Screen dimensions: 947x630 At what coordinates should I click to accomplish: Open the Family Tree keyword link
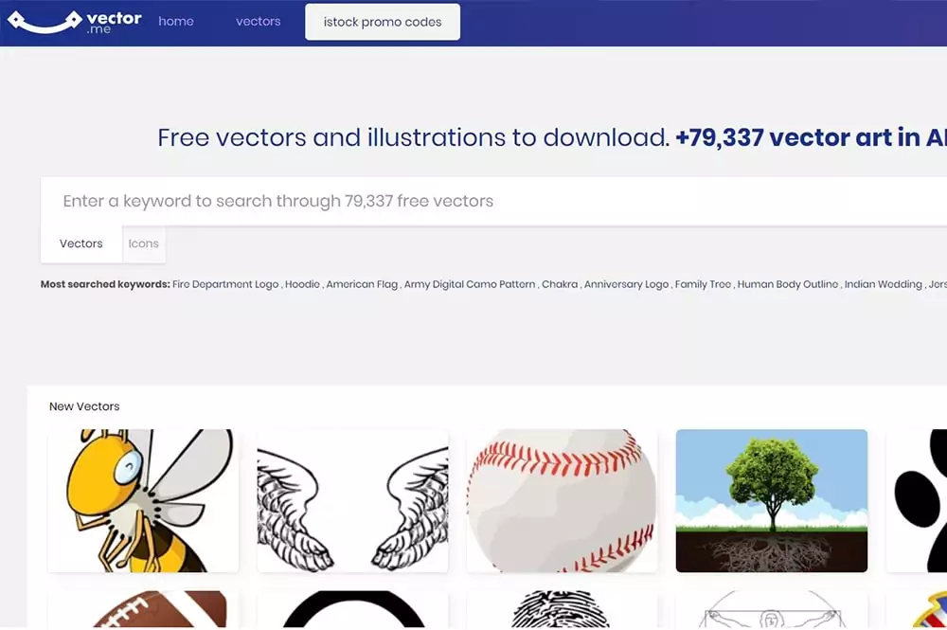pos(703,284)
